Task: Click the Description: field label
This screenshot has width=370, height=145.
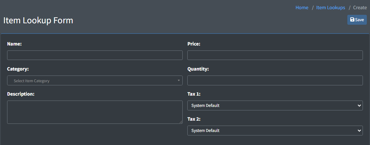Action: pos(21,94)
